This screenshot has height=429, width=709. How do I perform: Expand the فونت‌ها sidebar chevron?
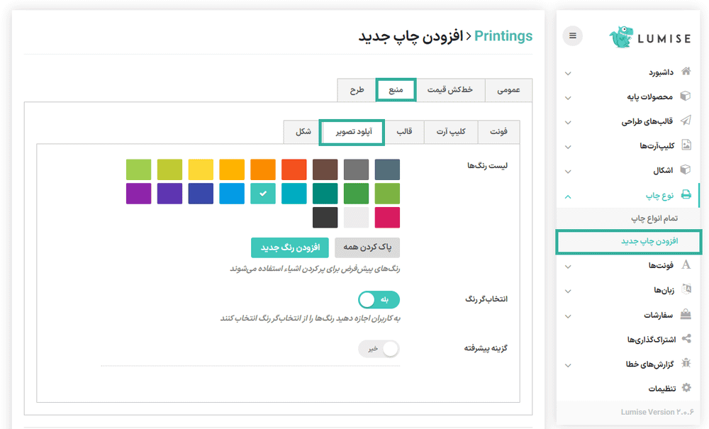click(568, 267)
